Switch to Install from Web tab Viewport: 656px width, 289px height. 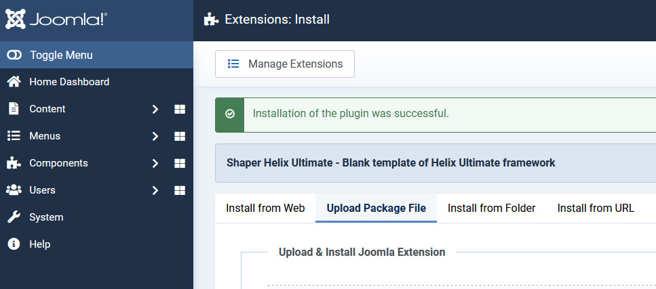[265, 208]
